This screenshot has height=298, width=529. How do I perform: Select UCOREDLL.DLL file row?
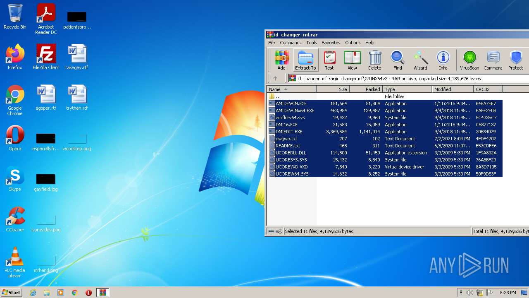(384, 153)
